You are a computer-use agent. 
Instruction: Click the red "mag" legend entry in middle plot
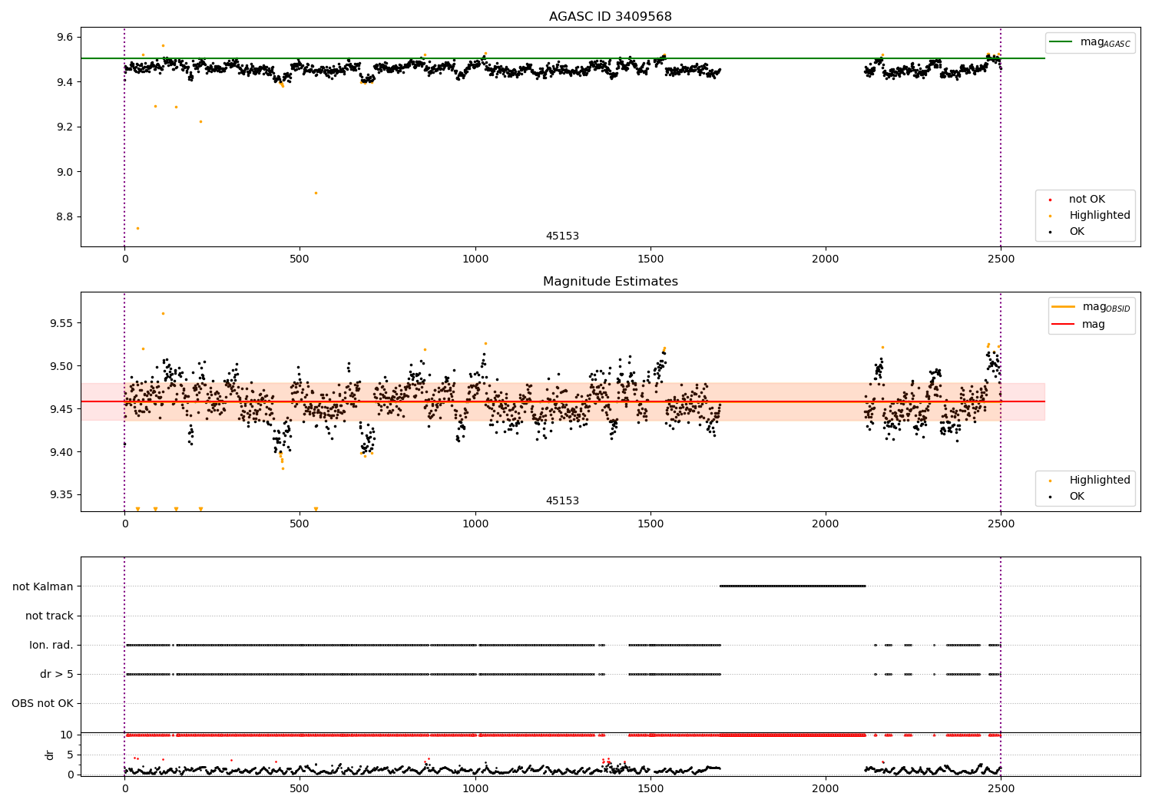pyautogui.click(x=1078, y=325)
